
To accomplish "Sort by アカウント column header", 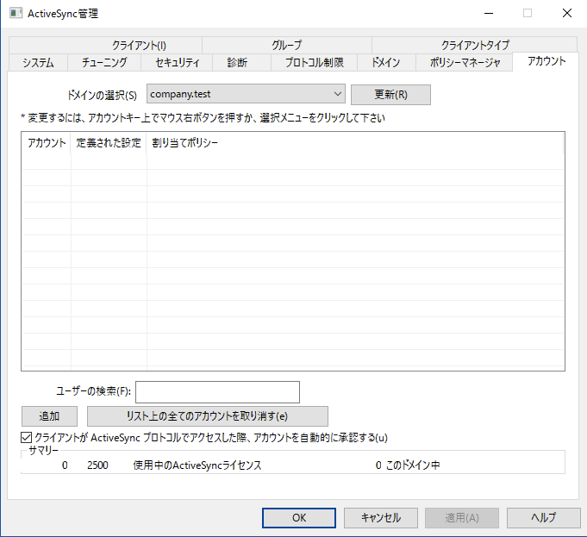I will pyautogui.click(x=47, y=143).
